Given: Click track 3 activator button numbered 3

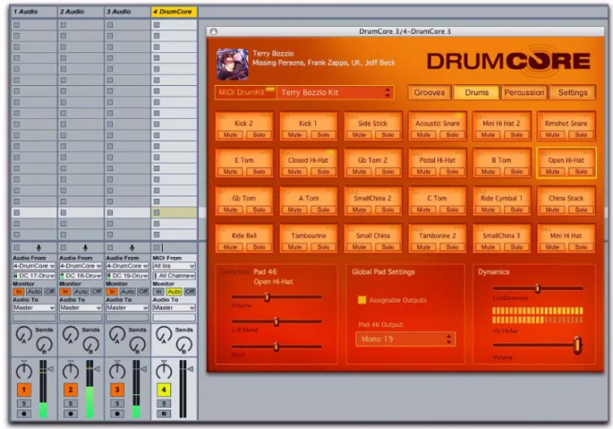Looking at the screenshot, I should (x=117, y=389).
